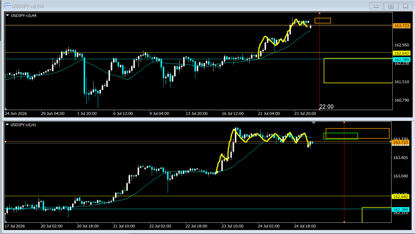Viewport: 415px width, 234px height.
Task: Click the scroll marker triangle at H1 chart bottom-left
Action: pos(6,221)
